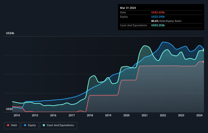The height and width of the screenshot is (133, 208).
Task: Toggle Cash And Equivalents legend button
Action: point(58,125)
